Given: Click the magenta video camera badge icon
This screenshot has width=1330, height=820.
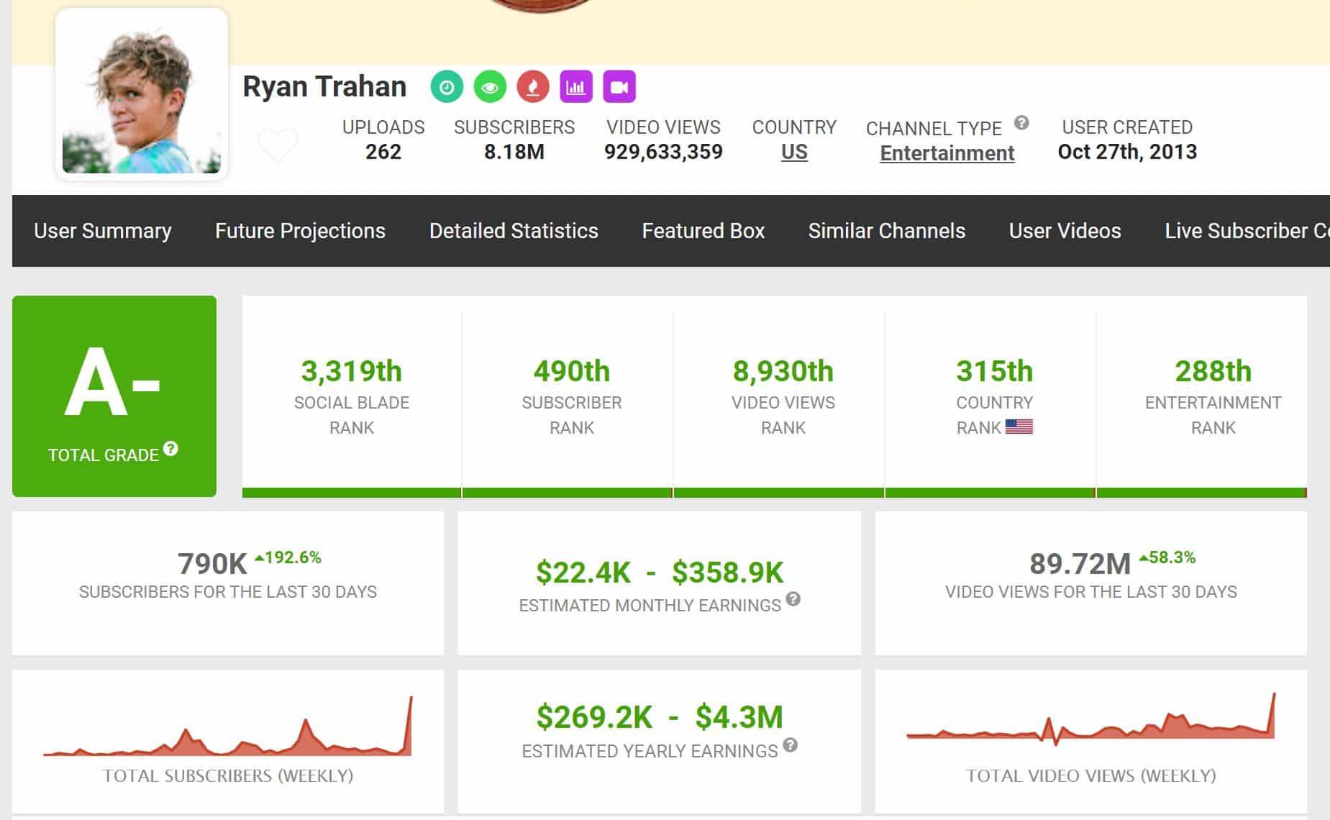Looking at the screenshot, I should [x=619, y=87].
